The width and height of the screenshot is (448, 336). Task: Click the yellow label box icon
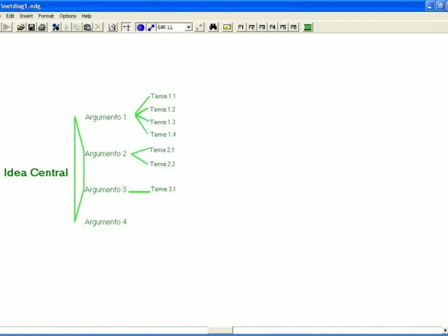[227, 27]
